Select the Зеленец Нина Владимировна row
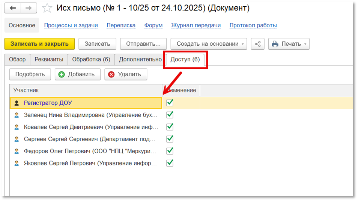Viewport: 358px width, 201px height. (x=181, y=115)
